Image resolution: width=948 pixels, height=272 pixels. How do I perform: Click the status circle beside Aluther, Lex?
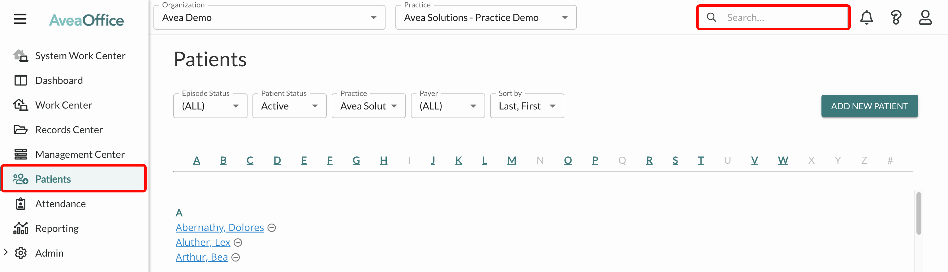pyautogui.click(x=238, y=242)
